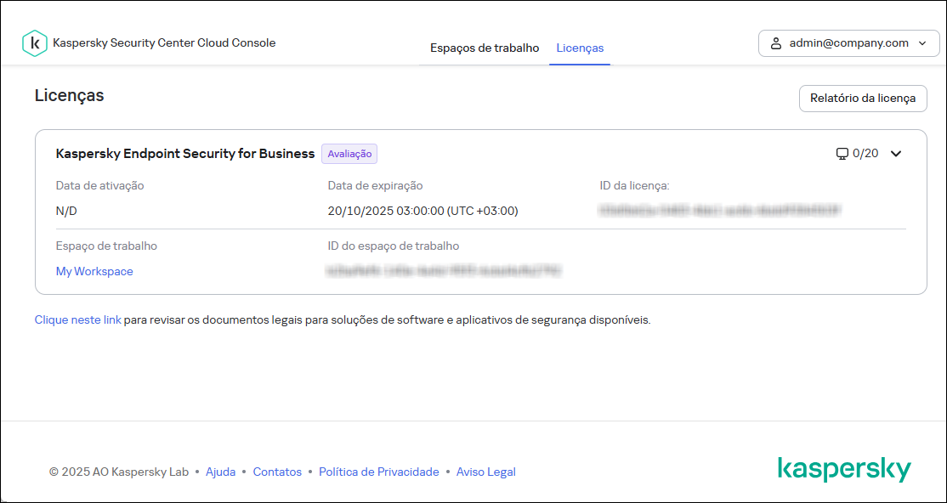
Task: Open the Ajuda footer link
Action: tap(220, 472)
